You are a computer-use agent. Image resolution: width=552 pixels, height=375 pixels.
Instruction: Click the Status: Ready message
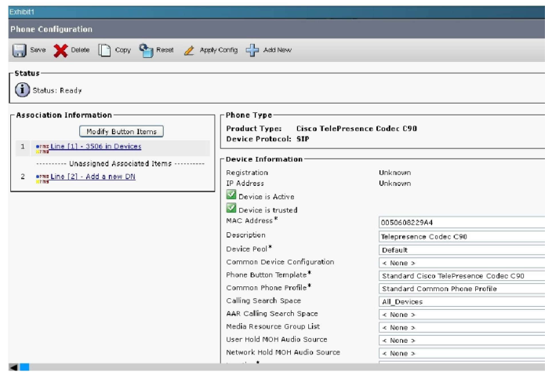pyautogui.click(x=57, y=90)
